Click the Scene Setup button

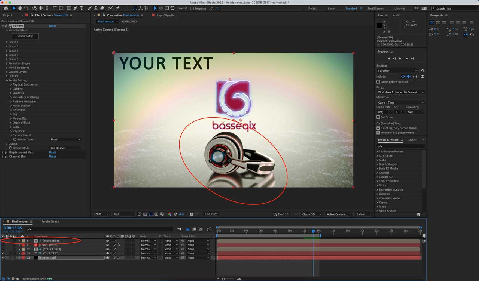(25, 36)
